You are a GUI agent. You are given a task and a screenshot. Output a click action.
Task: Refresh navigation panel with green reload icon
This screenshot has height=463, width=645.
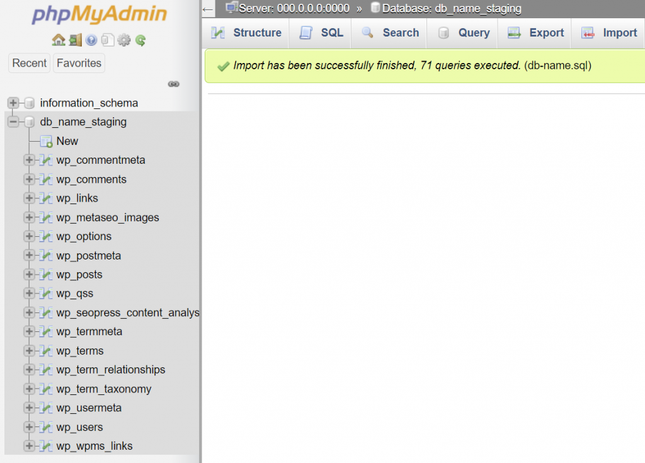pos(141,39)
